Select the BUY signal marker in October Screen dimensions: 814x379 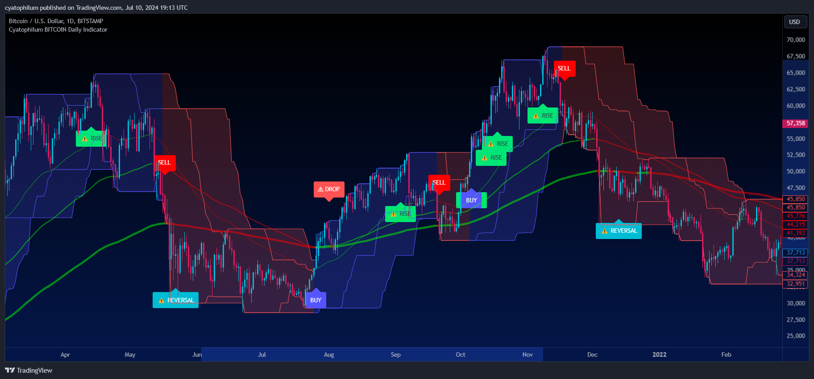pyautogui.click(x=471, y=200)
